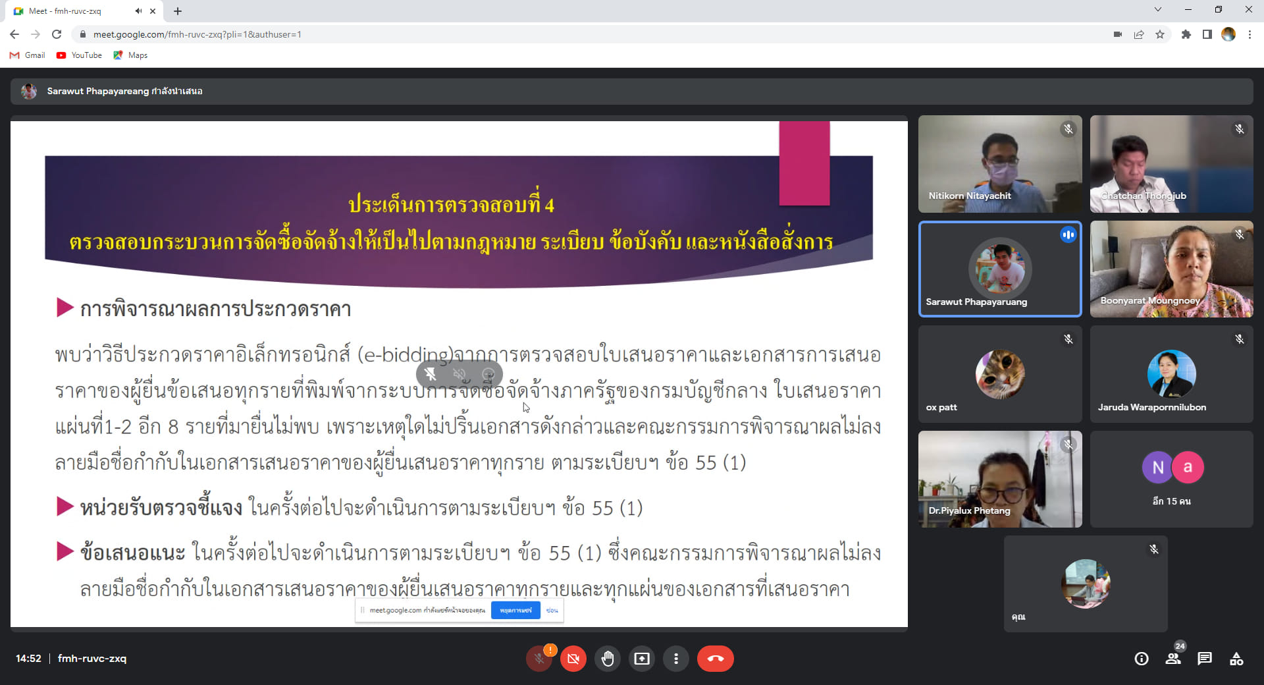Click the Sarawut Phapayareang presenting banner
The width and height of the screenshot is (1264, 685).
pyautogui.click(x=631, y=92)
